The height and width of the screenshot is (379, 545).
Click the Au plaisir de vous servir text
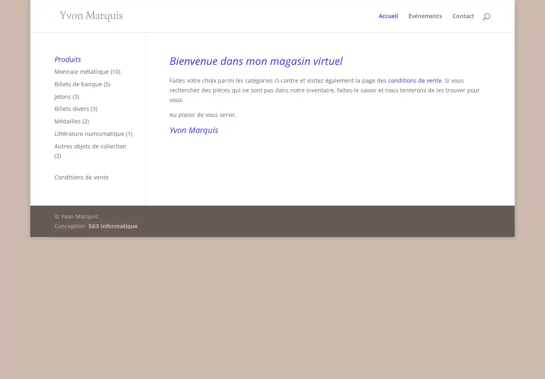point(203,115)
